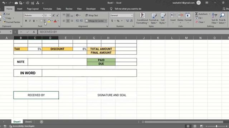Click the horizontal scrollbar at the bottom
The image size is (229, 128).
pos(184,122)
